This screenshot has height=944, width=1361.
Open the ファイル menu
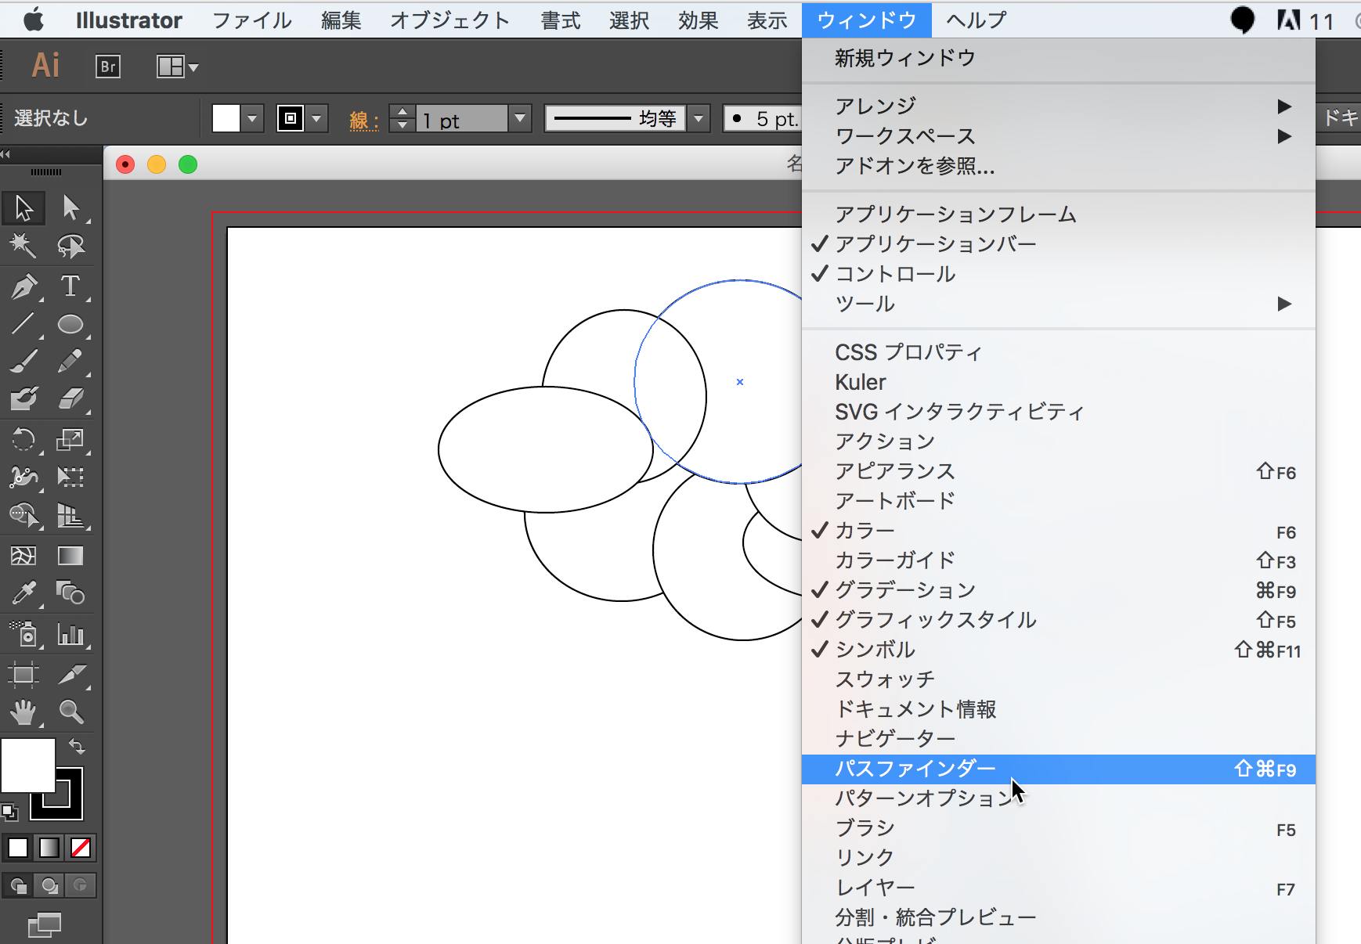pyautogui.click(x=252, y=20)
